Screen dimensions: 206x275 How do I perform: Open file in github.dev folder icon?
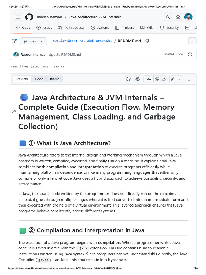tap(128, 79)
